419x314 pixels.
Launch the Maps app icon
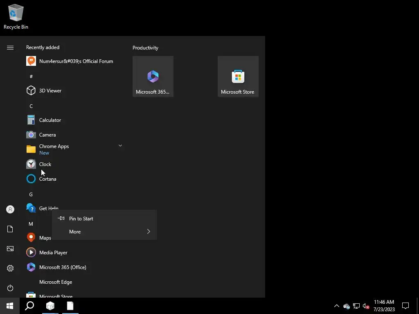coord(31,238)
